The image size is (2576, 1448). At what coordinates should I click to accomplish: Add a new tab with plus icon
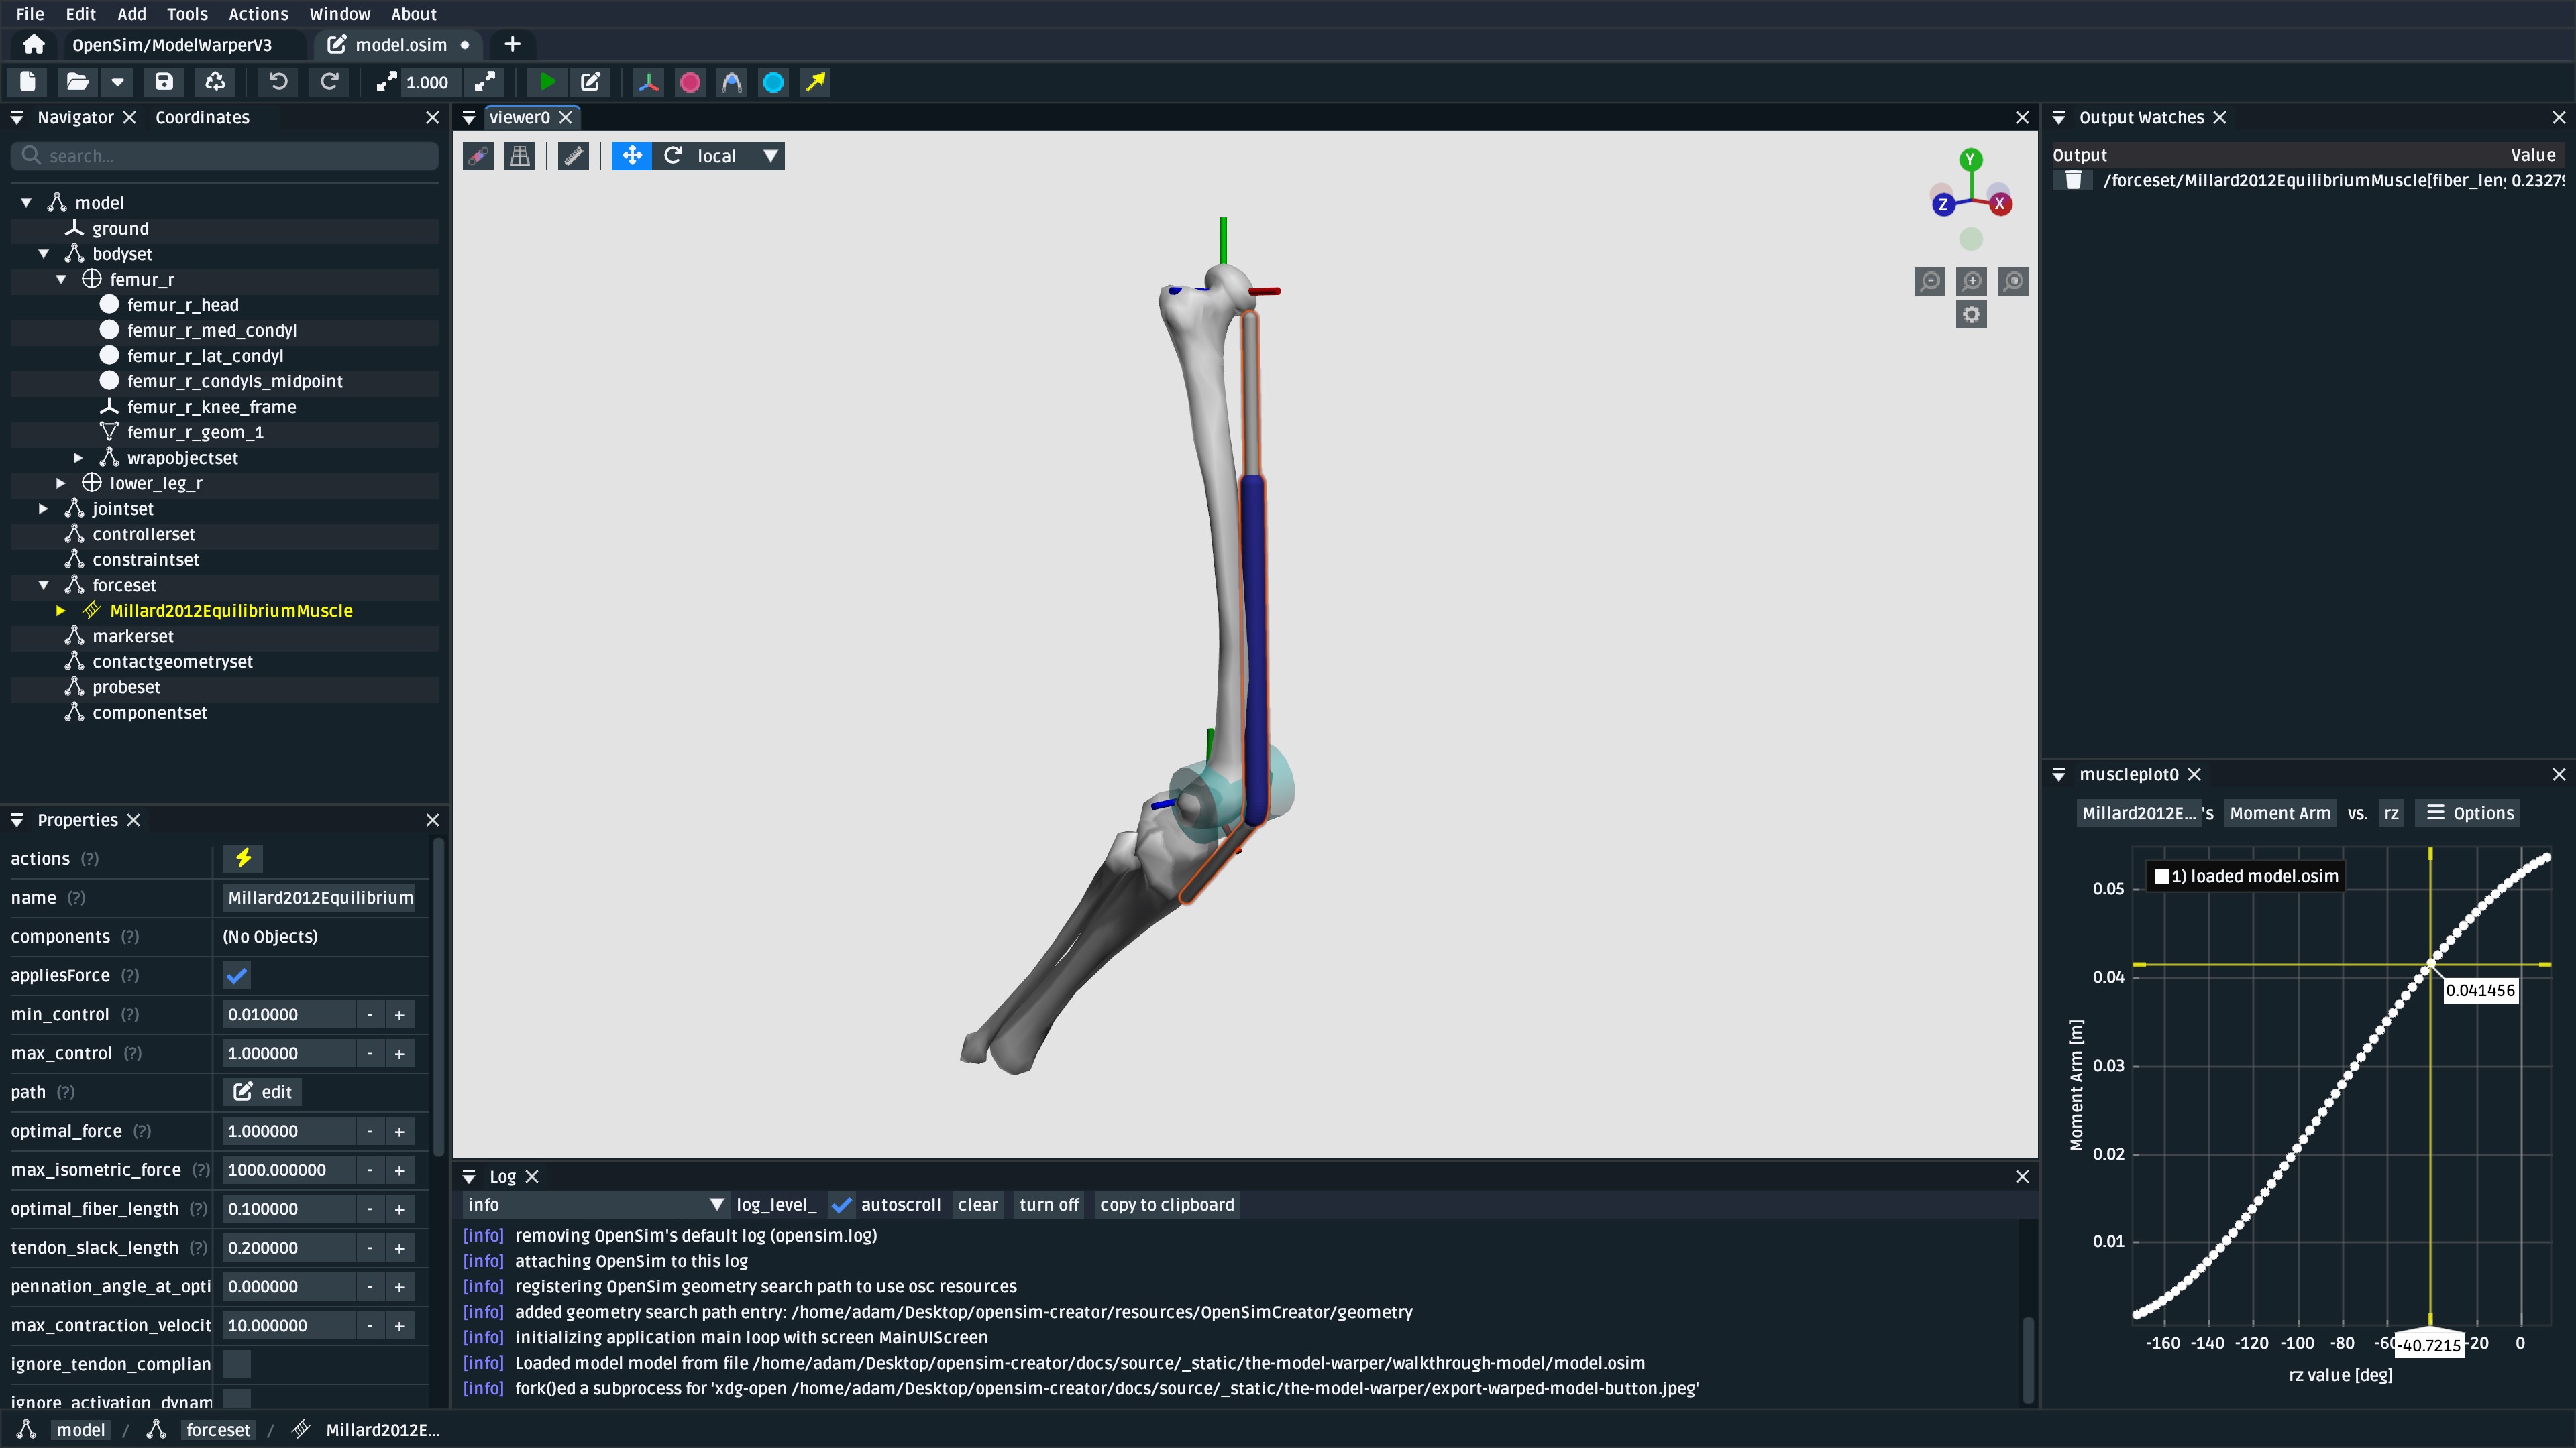coord(512,44)
